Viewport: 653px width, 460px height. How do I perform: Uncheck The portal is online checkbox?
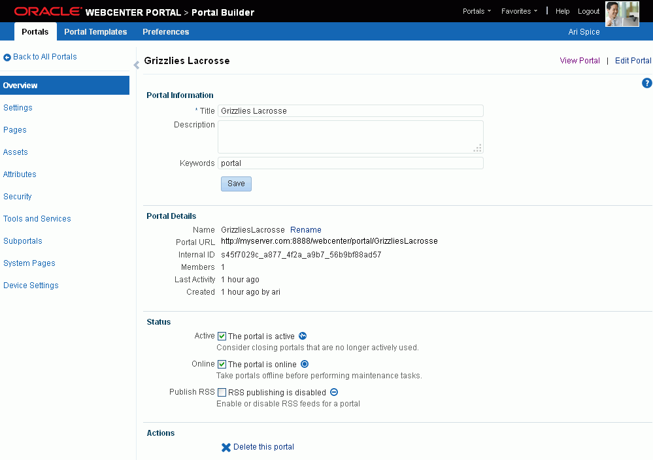click(222, 364)
